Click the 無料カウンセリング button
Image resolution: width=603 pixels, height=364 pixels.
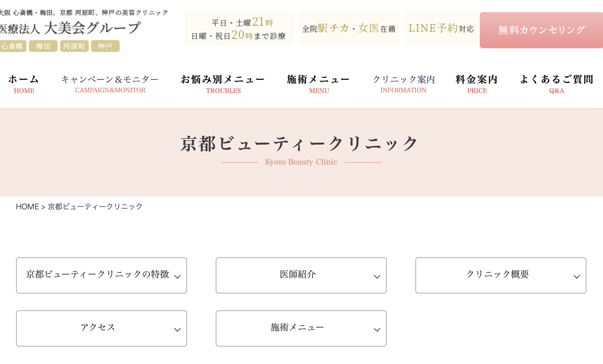[541, 30]
